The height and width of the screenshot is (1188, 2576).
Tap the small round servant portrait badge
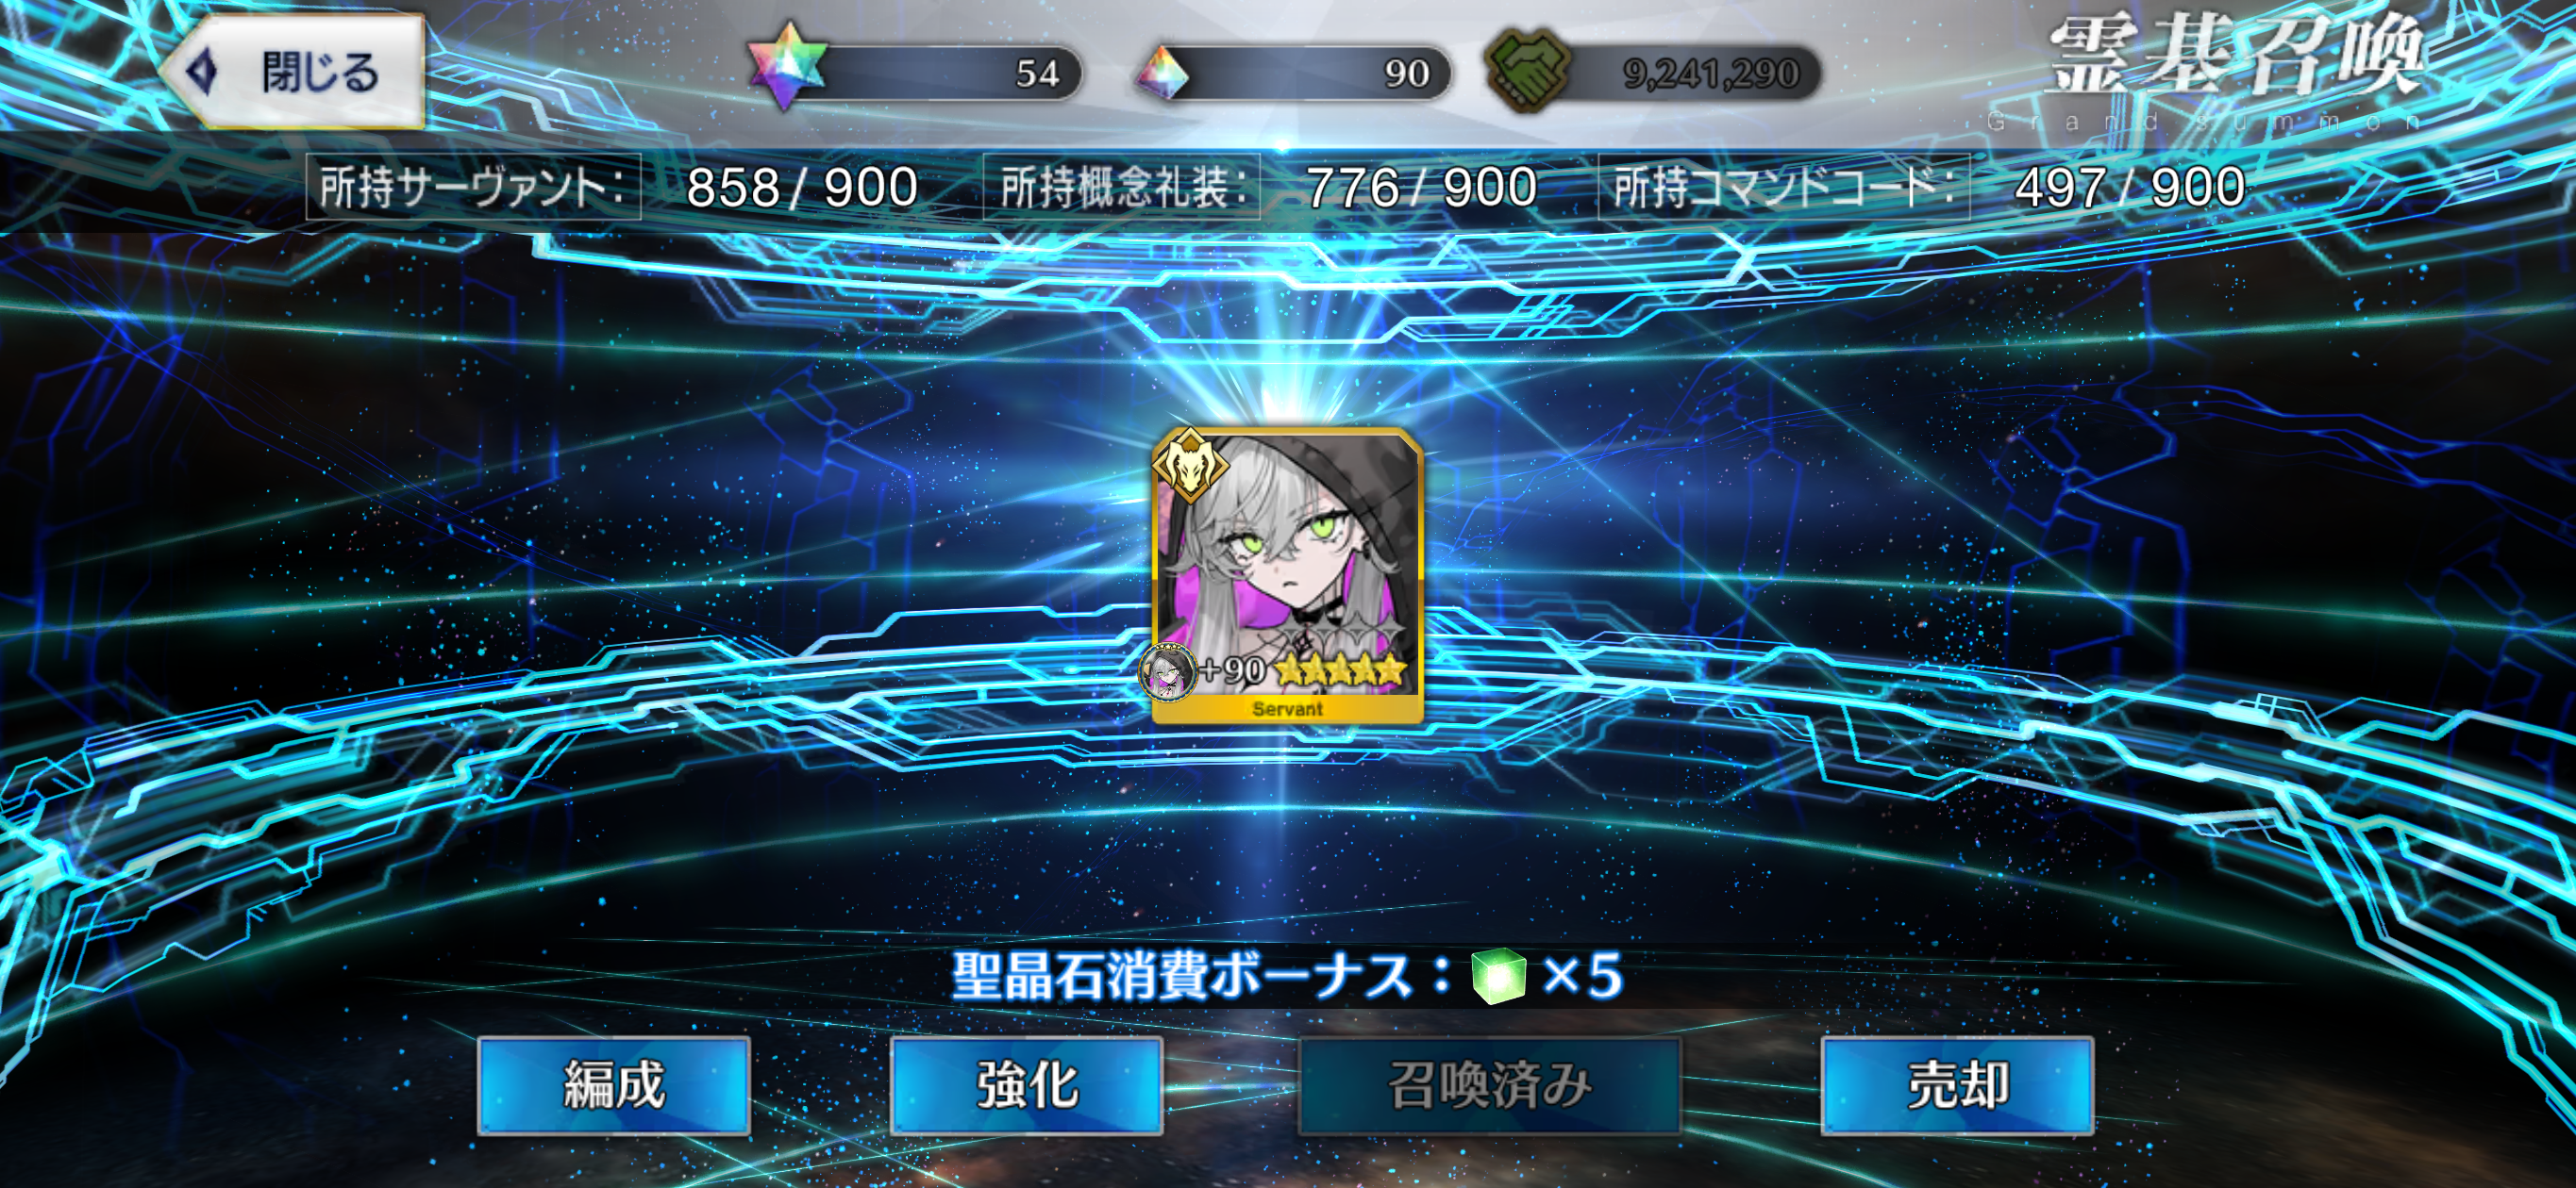tap(1168, 671)
